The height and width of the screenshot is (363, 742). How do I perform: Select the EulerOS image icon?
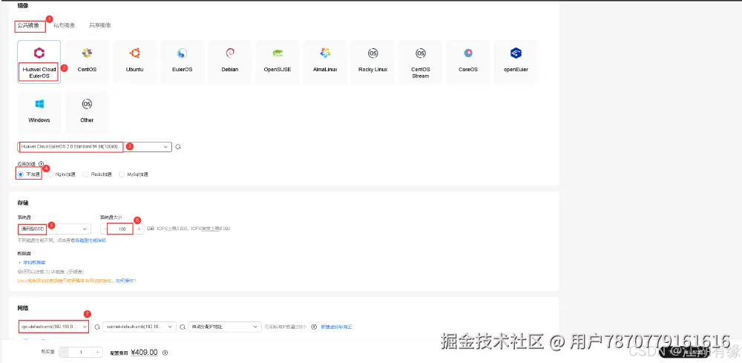[x=183, y=53]
